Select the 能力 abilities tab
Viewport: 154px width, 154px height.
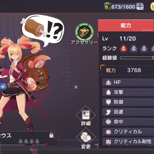[126, 25]
